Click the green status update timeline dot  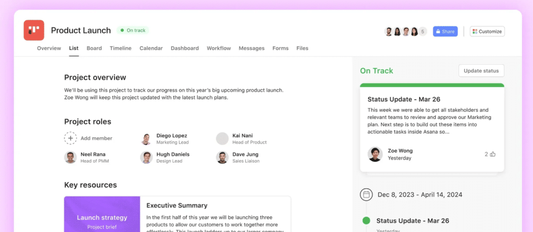[x=366, y=221]
